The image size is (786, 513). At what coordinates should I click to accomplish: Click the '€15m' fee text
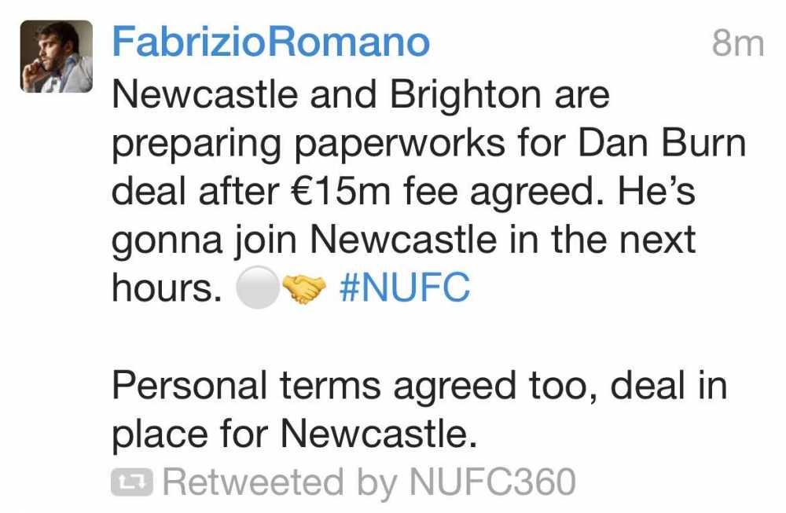point(340,192)
